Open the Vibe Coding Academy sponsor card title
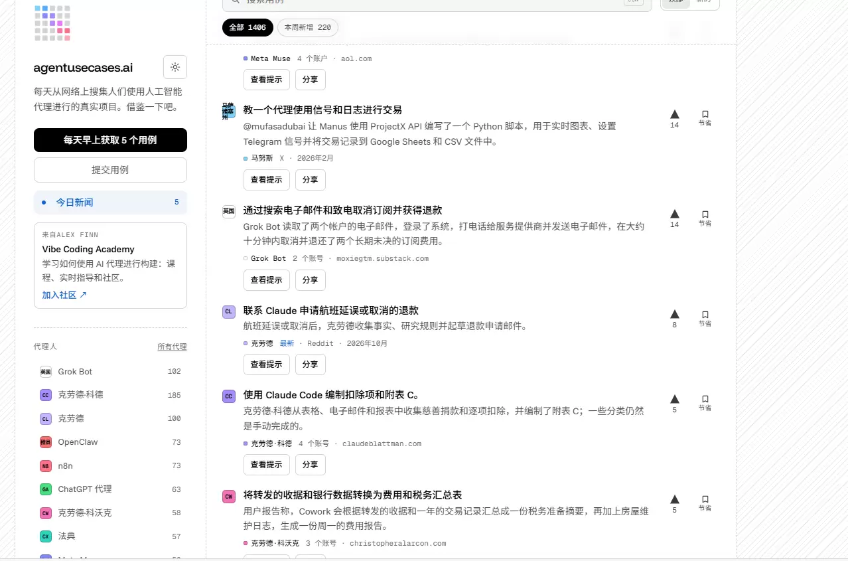The image size is (848, 561). (88, 250)
